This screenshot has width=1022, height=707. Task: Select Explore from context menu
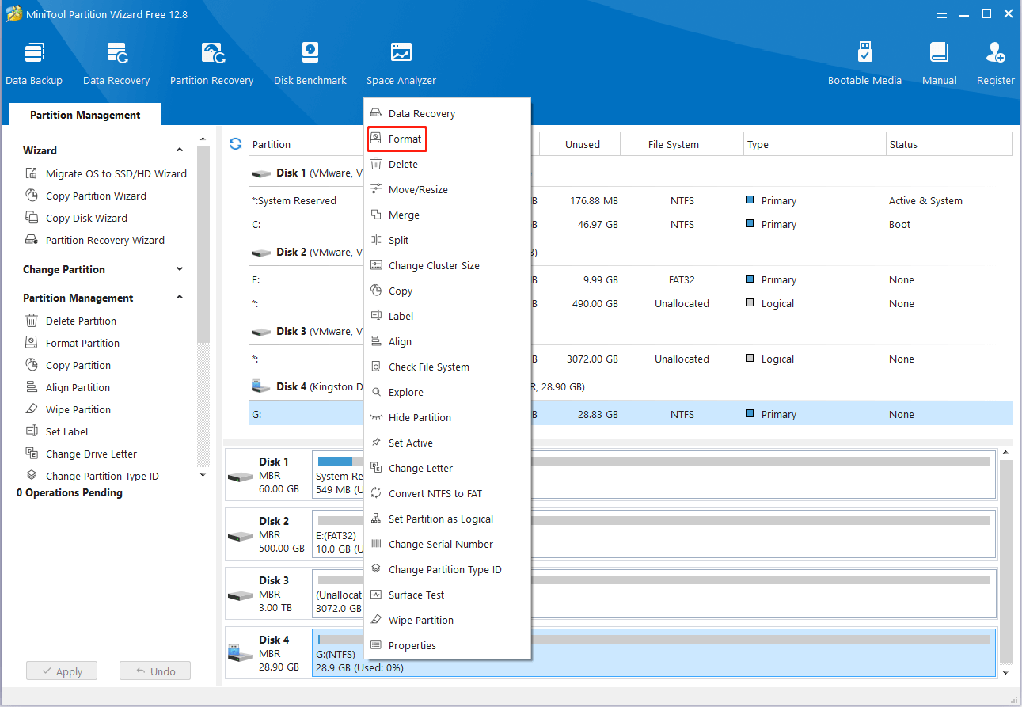[446, 393]
